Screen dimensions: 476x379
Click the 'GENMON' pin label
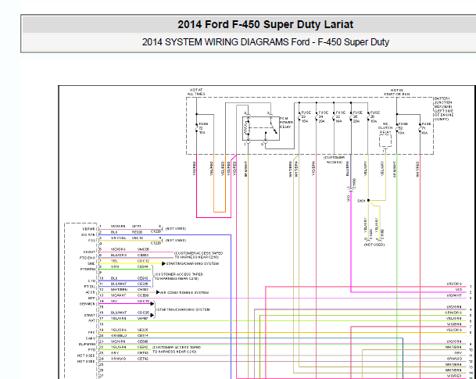[x=88, y=304]
